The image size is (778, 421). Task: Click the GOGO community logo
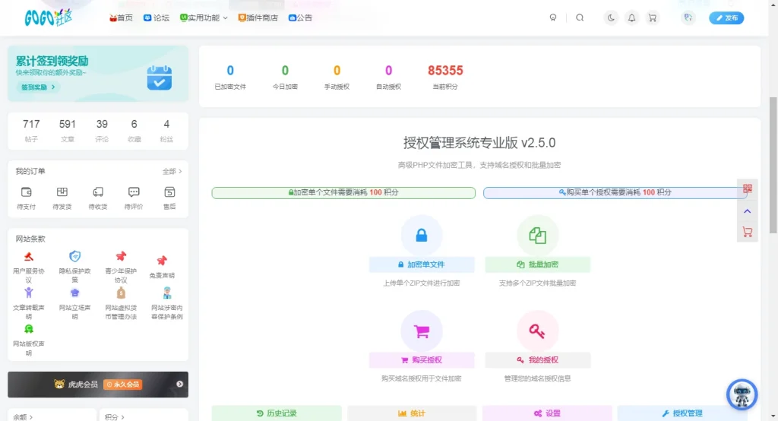[48, 17]
